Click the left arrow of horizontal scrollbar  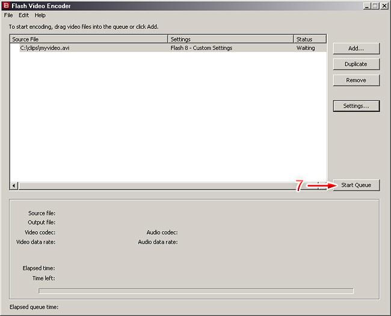pyautogui.click(x=14, y=186)
